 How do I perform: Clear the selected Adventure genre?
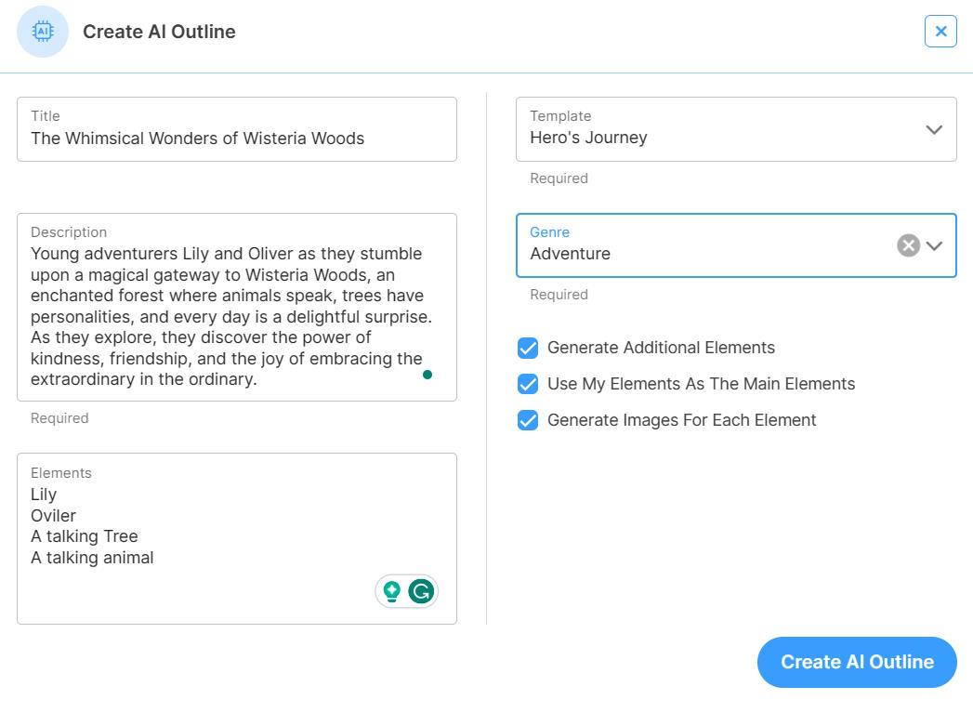[x=908, y=245]
